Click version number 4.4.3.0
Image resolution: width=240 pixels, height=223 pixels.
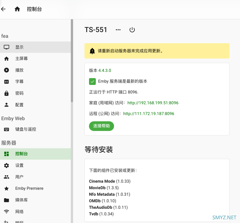pos(105,70)
